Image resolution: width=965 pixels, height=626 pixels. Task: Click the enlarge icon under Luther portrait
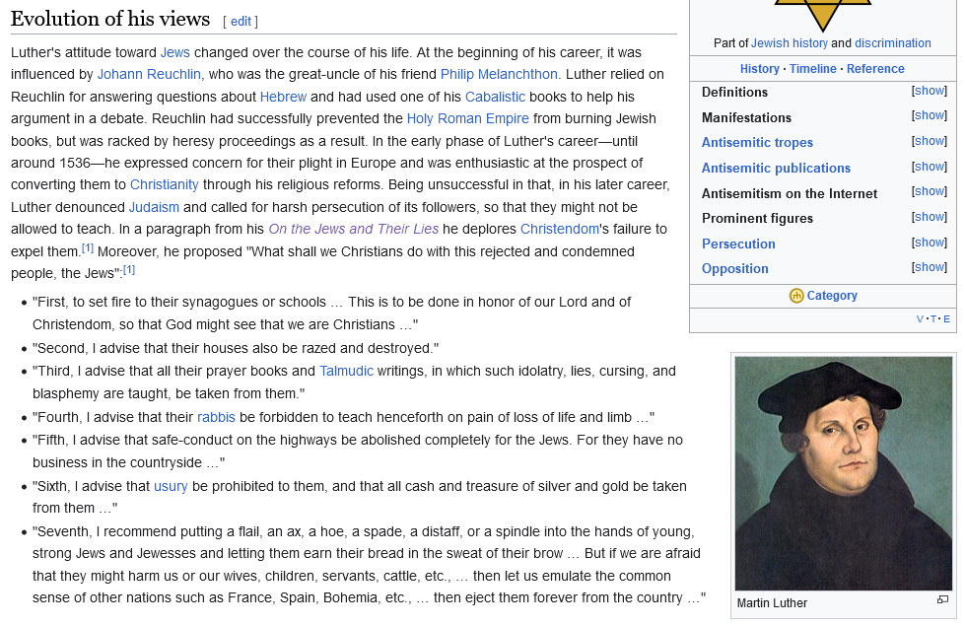click(x=942, y=600)
